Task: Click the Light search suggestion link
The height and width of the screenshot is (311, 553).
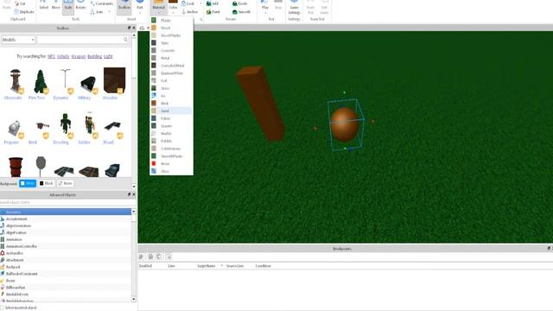Action: (108, 56)
